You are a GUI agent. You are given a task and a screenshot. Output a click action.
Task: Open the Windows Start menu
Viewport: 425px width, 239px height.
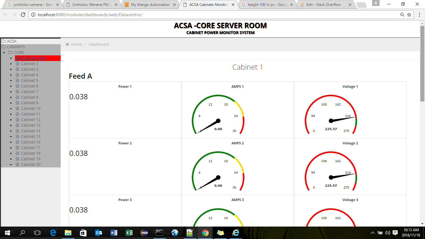click(x=7, y=232)
